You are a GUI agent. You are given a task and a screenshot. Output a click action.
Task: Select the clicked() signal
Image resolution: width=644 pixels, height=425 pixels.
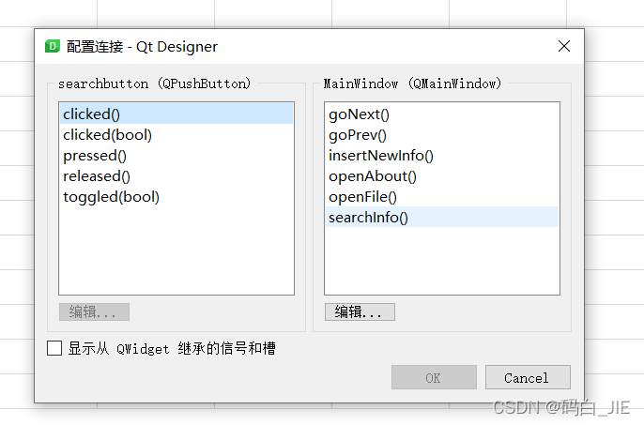click(176, 114)
